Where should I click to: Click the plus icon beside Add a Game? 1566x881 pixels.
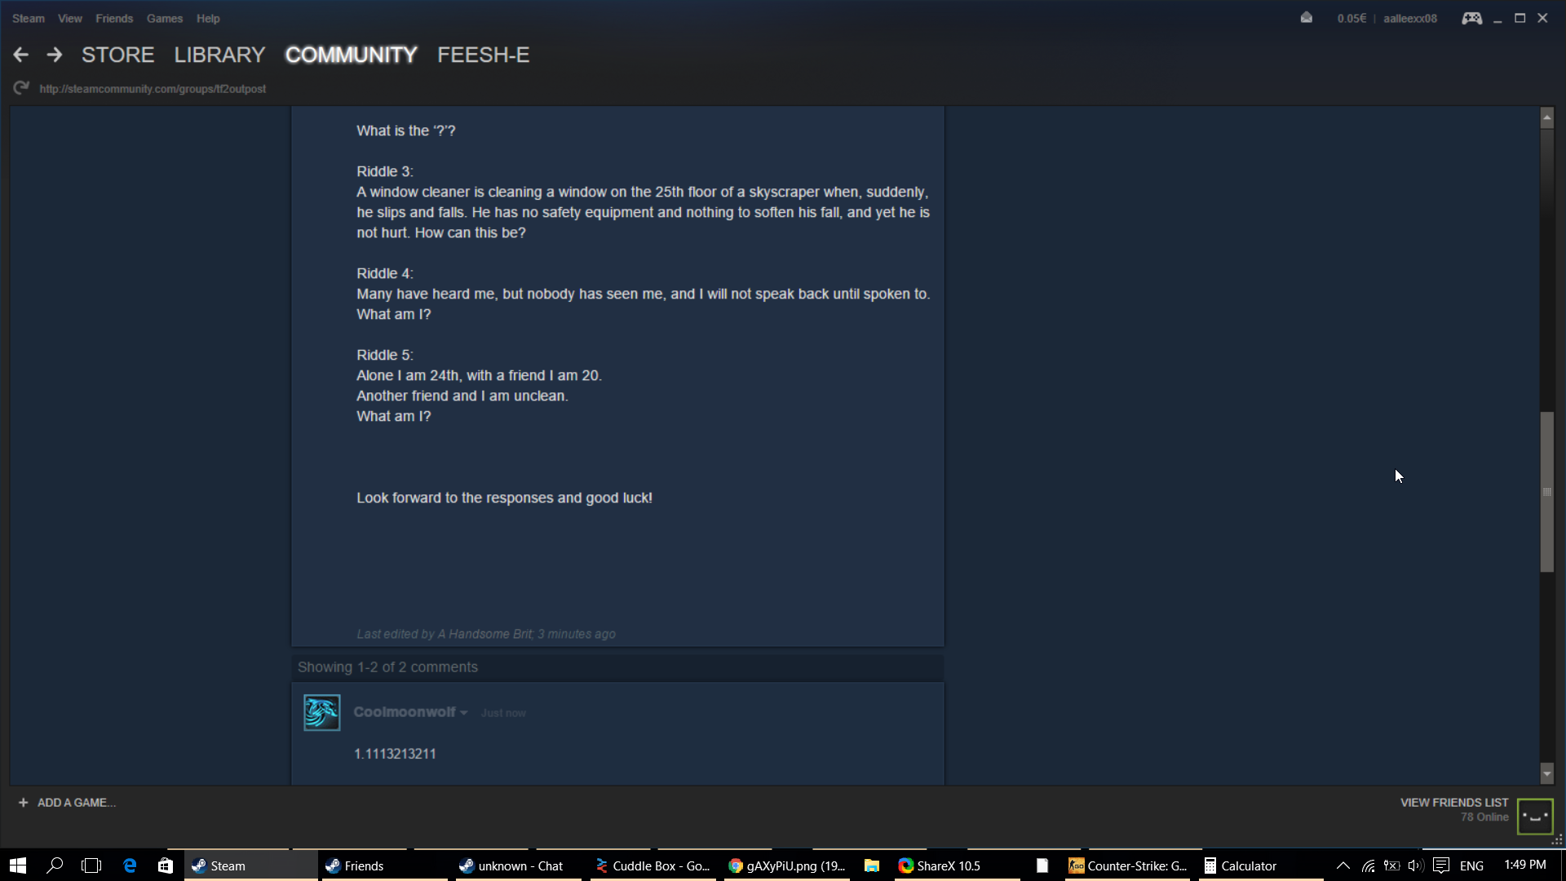[23, 803]
